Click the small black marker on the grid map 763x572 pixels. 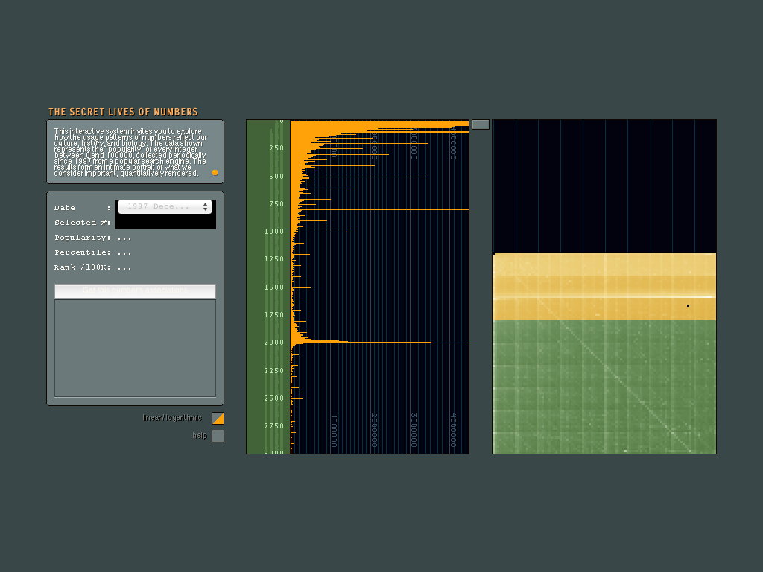(x=688, y=305)
